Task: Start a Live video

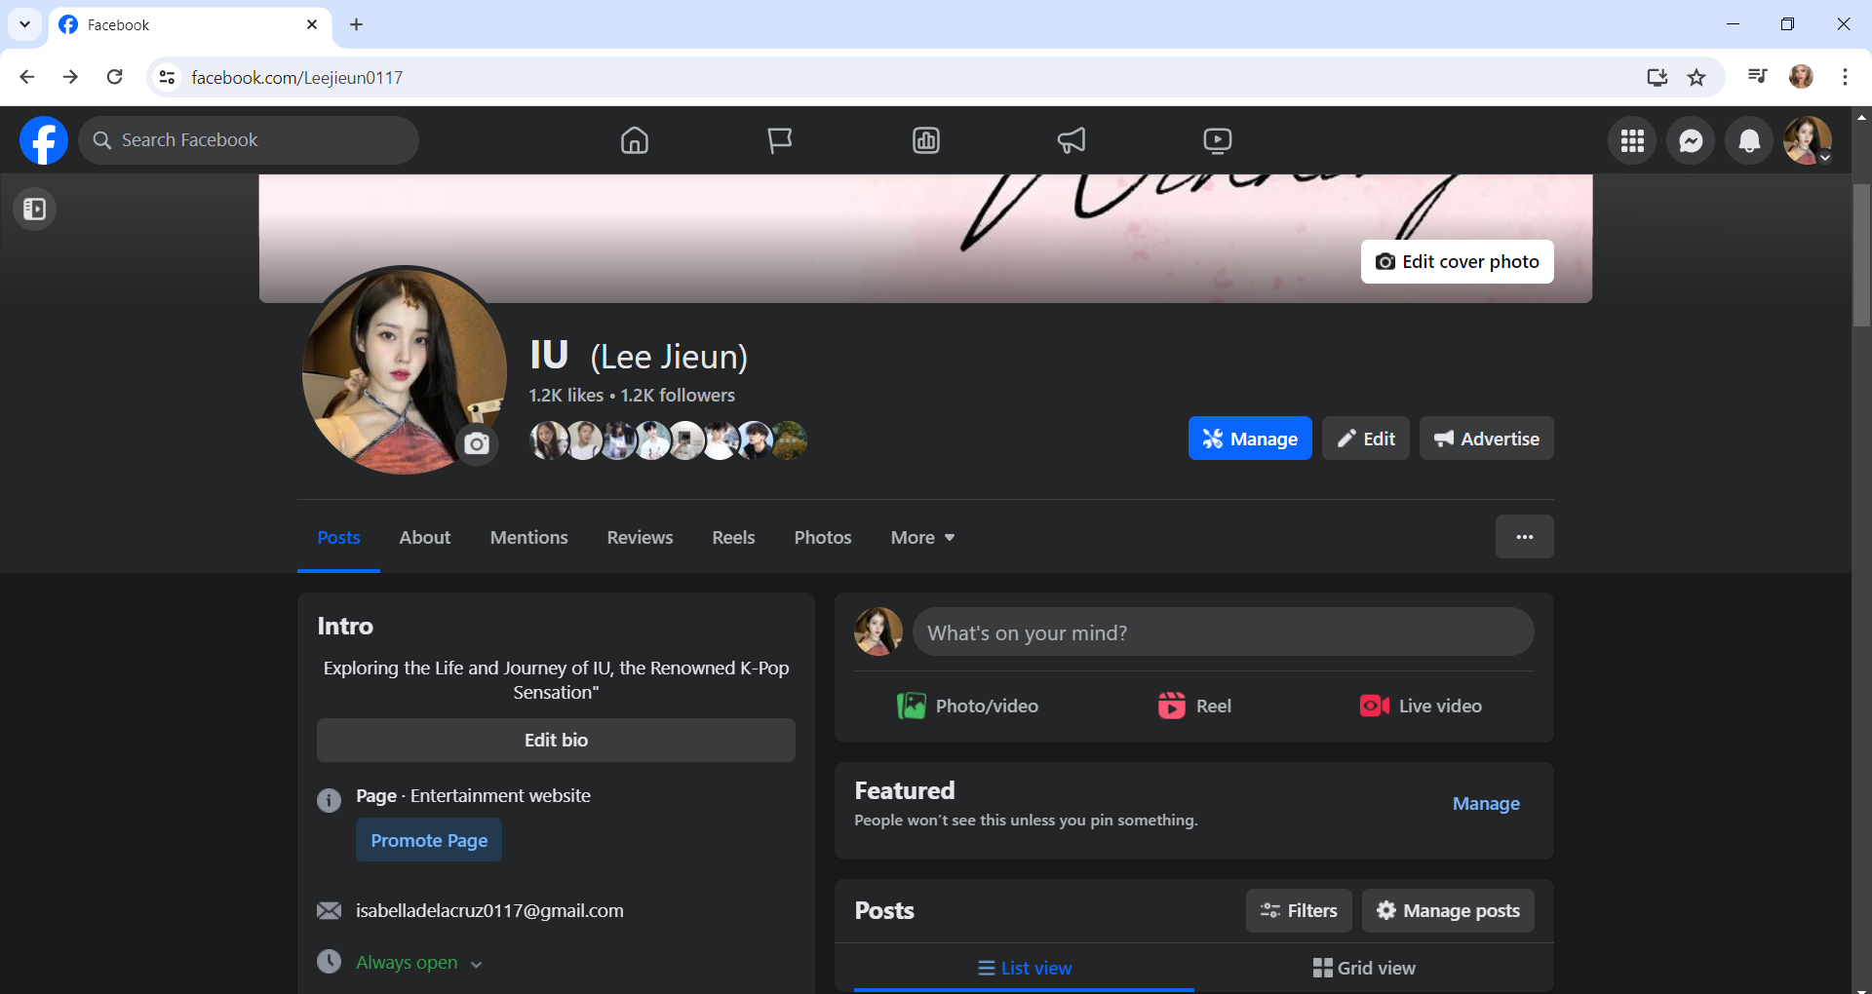Action: (x=1421, y=706)
